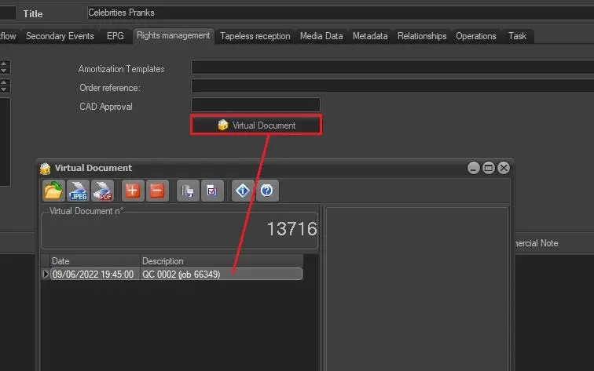Image resolution: width=594 pixels, height=371 pixels.
Task: Select the Metadata tab
Action: (x=369, y=36)
